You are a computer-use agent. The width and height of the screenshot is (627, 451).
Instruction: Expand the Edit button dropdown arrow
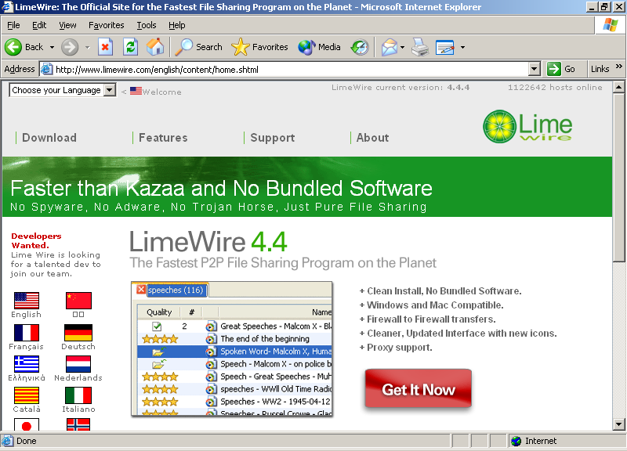[x=462, y=48]
